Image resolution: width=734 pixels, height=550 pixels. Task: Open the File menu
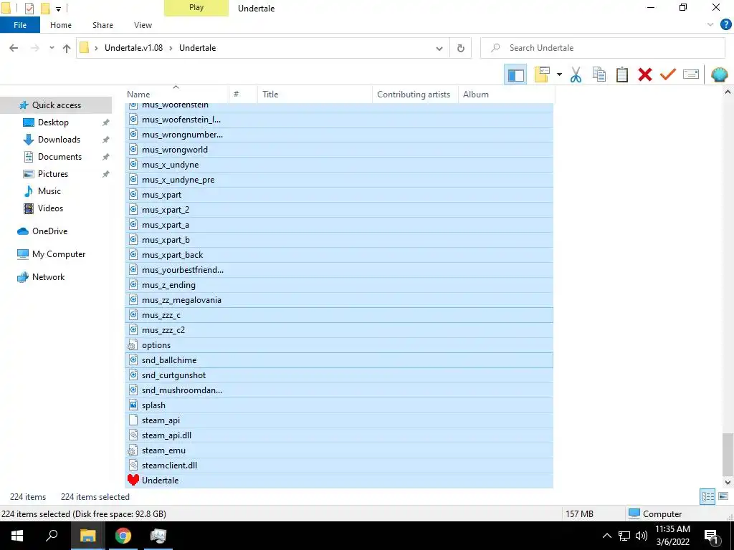[20, 25]
